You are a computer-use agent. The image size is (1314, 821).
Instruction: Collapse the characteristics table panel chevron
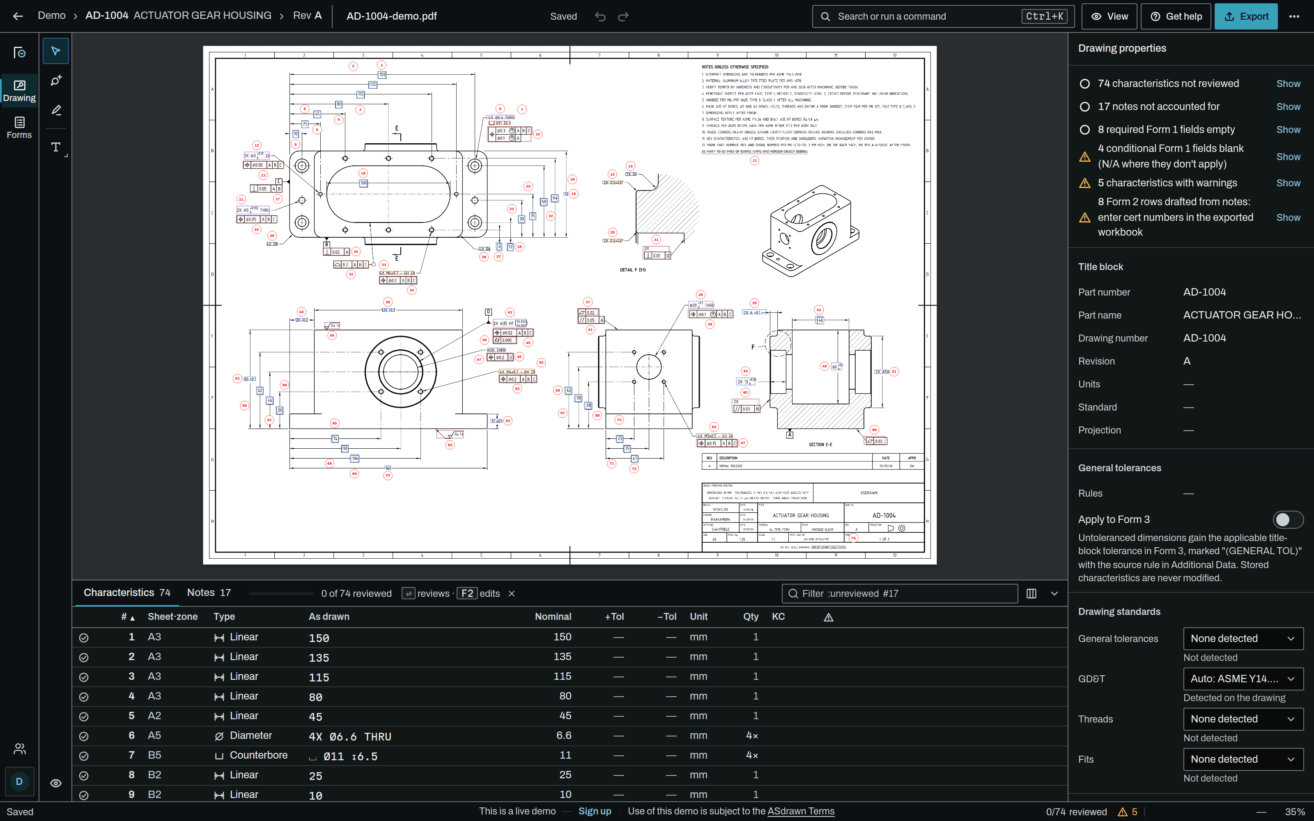click(x=1054, y=594)
